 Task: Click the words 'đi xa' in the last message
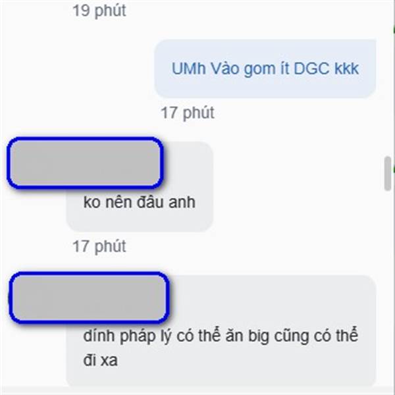click(x=100, y=360)
